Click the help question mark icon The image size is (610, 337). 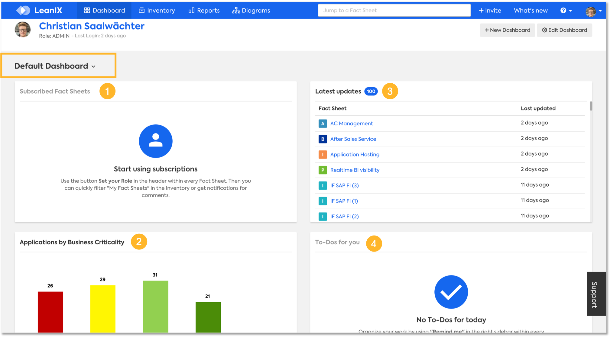click(563, 11)
